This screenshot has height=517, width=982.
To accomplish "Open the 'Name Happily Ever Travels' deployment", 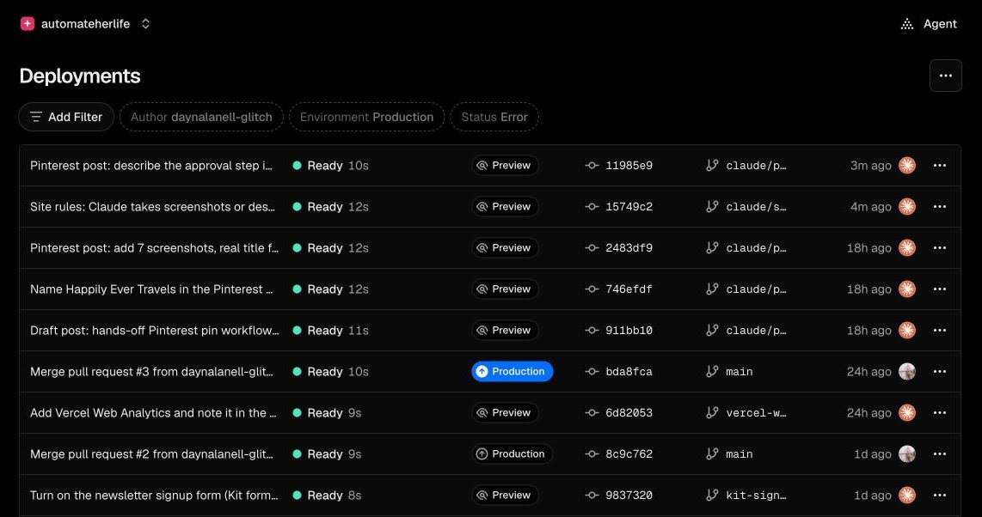I will [151, 289].
